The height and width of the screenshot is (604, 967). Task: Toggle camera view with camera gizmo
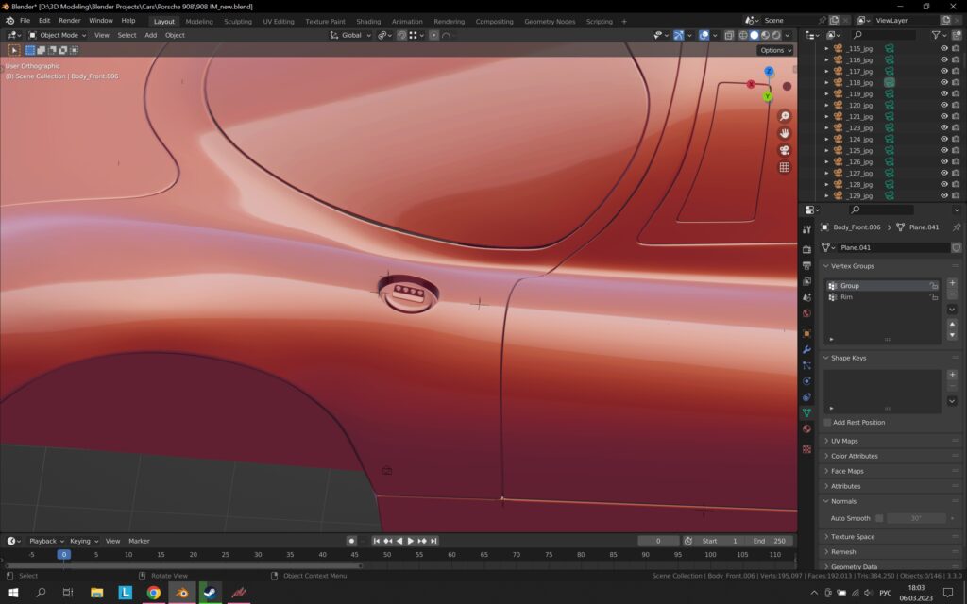784,150
